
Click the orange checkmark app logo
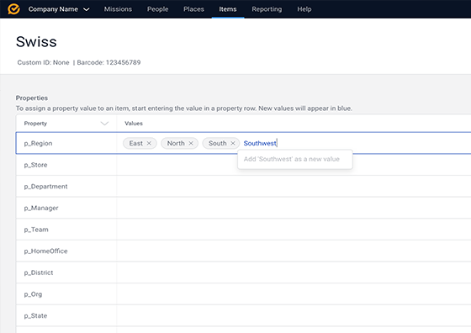click(13, 9)
